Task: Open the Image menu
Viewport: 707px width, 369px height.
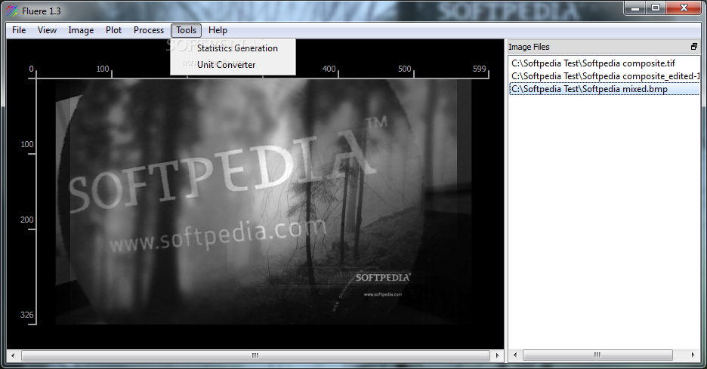Action: pos(81,30)
